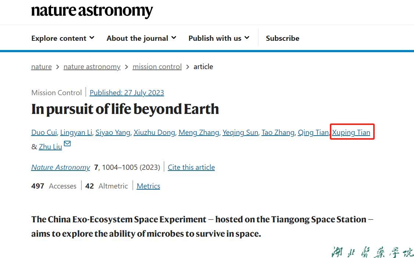This screenshot has width=414, height=258.
Task: Open the nature astronomy breadcrumb link
Action: coord(92,67)
